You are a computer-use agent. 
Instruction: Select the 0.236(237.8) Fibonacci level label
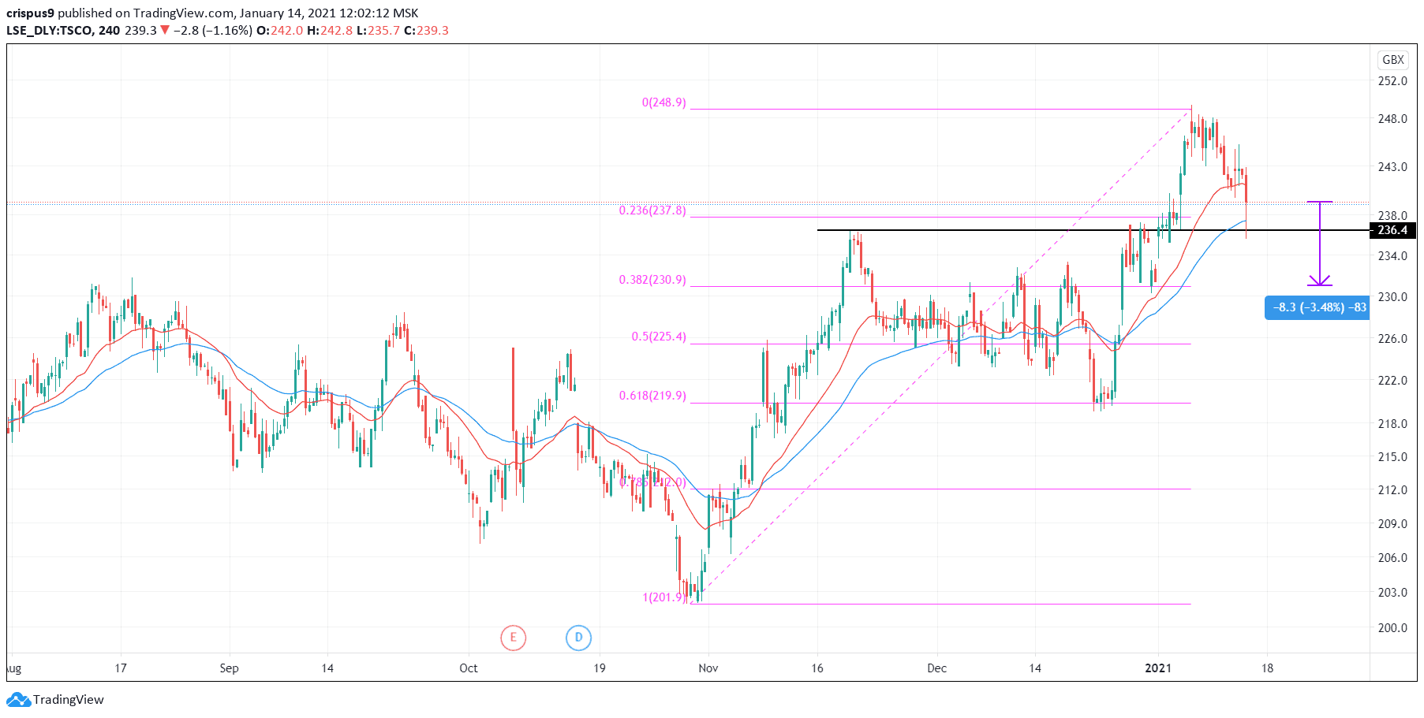(x=652, y=210)
